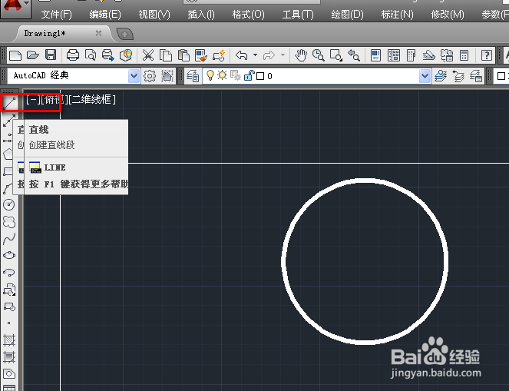The image size is (509, 391).
Task: Open the 文件(F) menu
Action: click(x=57, y=15)
